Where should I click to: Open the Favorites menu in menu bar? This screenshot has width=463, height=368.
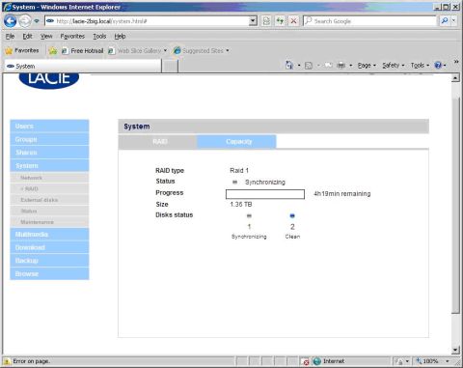point(72,36)
